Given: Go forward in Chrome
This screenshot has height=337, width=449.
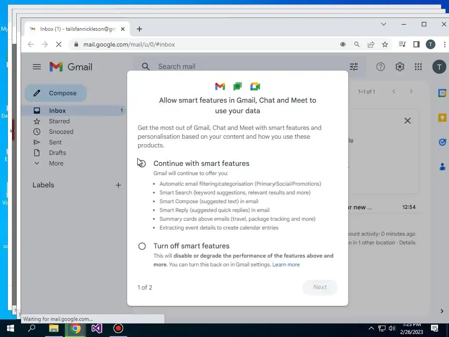Looking at the screenshot, I should [45, 44].
